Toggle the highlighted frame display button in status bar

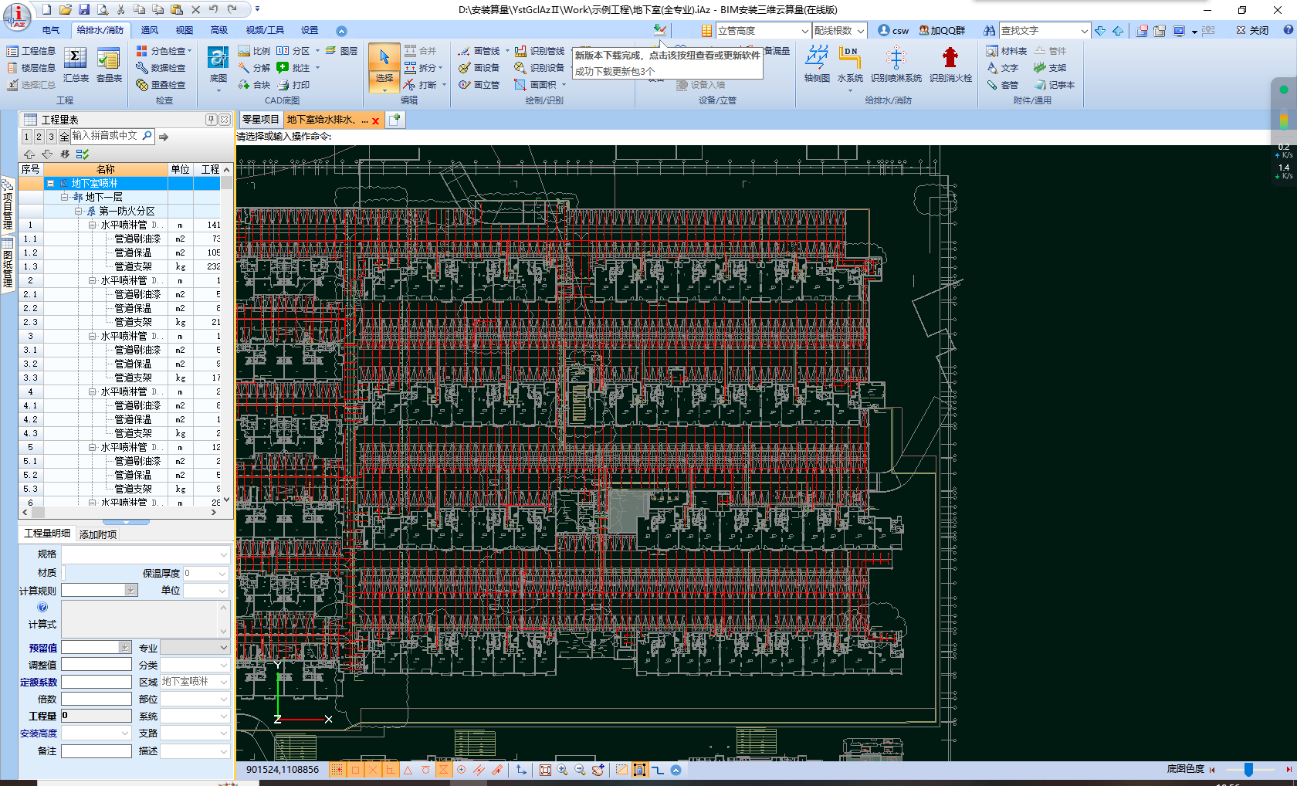coord(639,770)
